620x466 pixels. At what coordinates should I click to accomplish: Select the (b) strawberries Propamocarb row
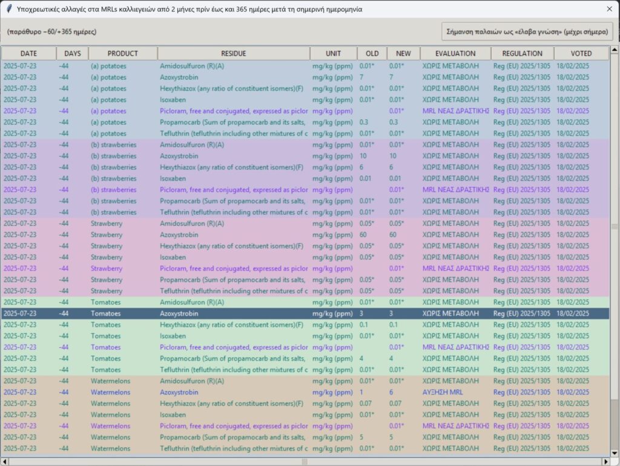pos(305,201)
